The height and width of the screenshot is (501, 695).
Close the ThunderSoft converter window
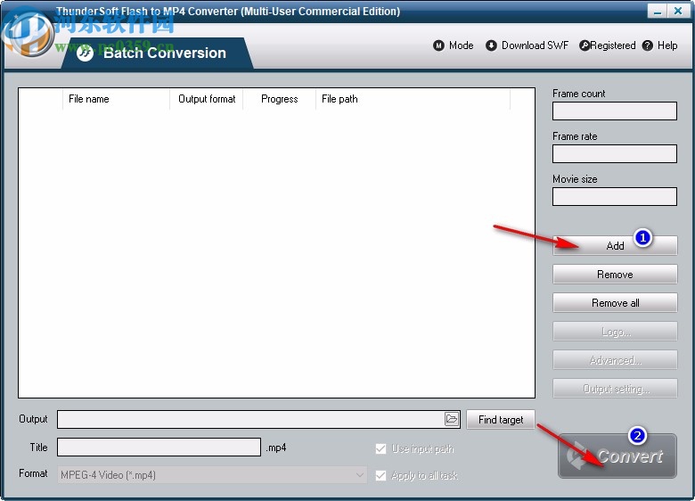pos(678,11)
